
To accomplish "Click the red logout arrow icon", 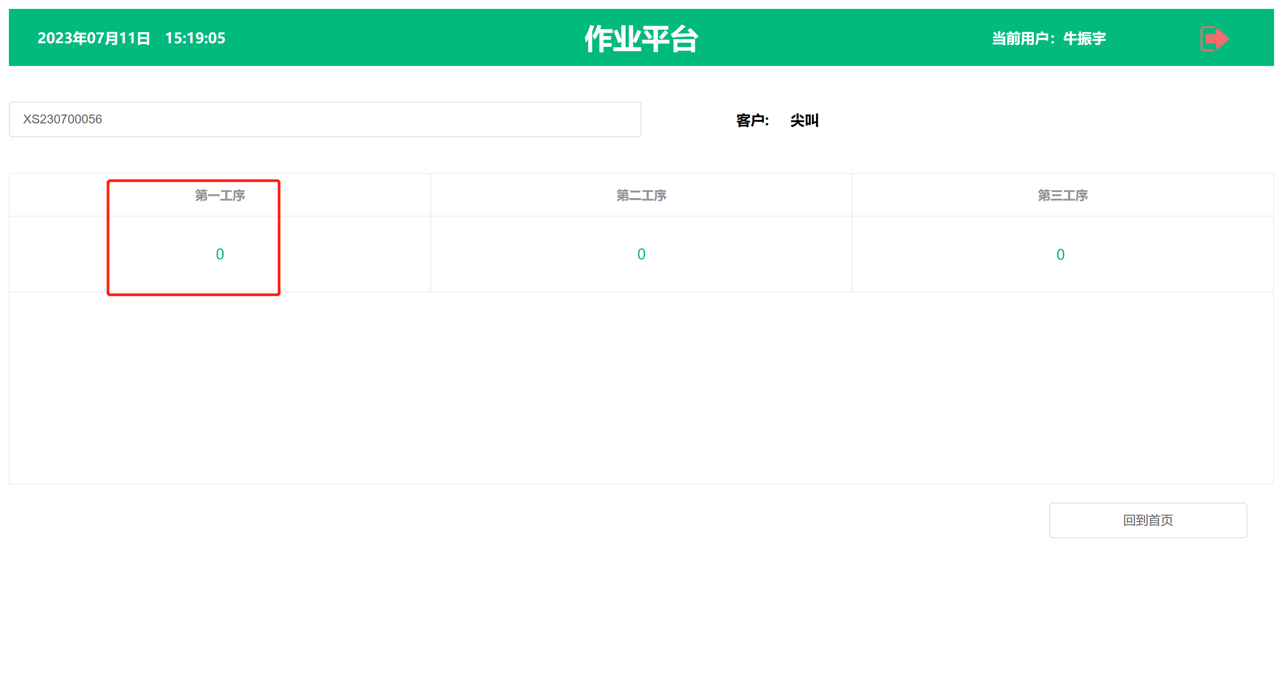I will 1214,38.
